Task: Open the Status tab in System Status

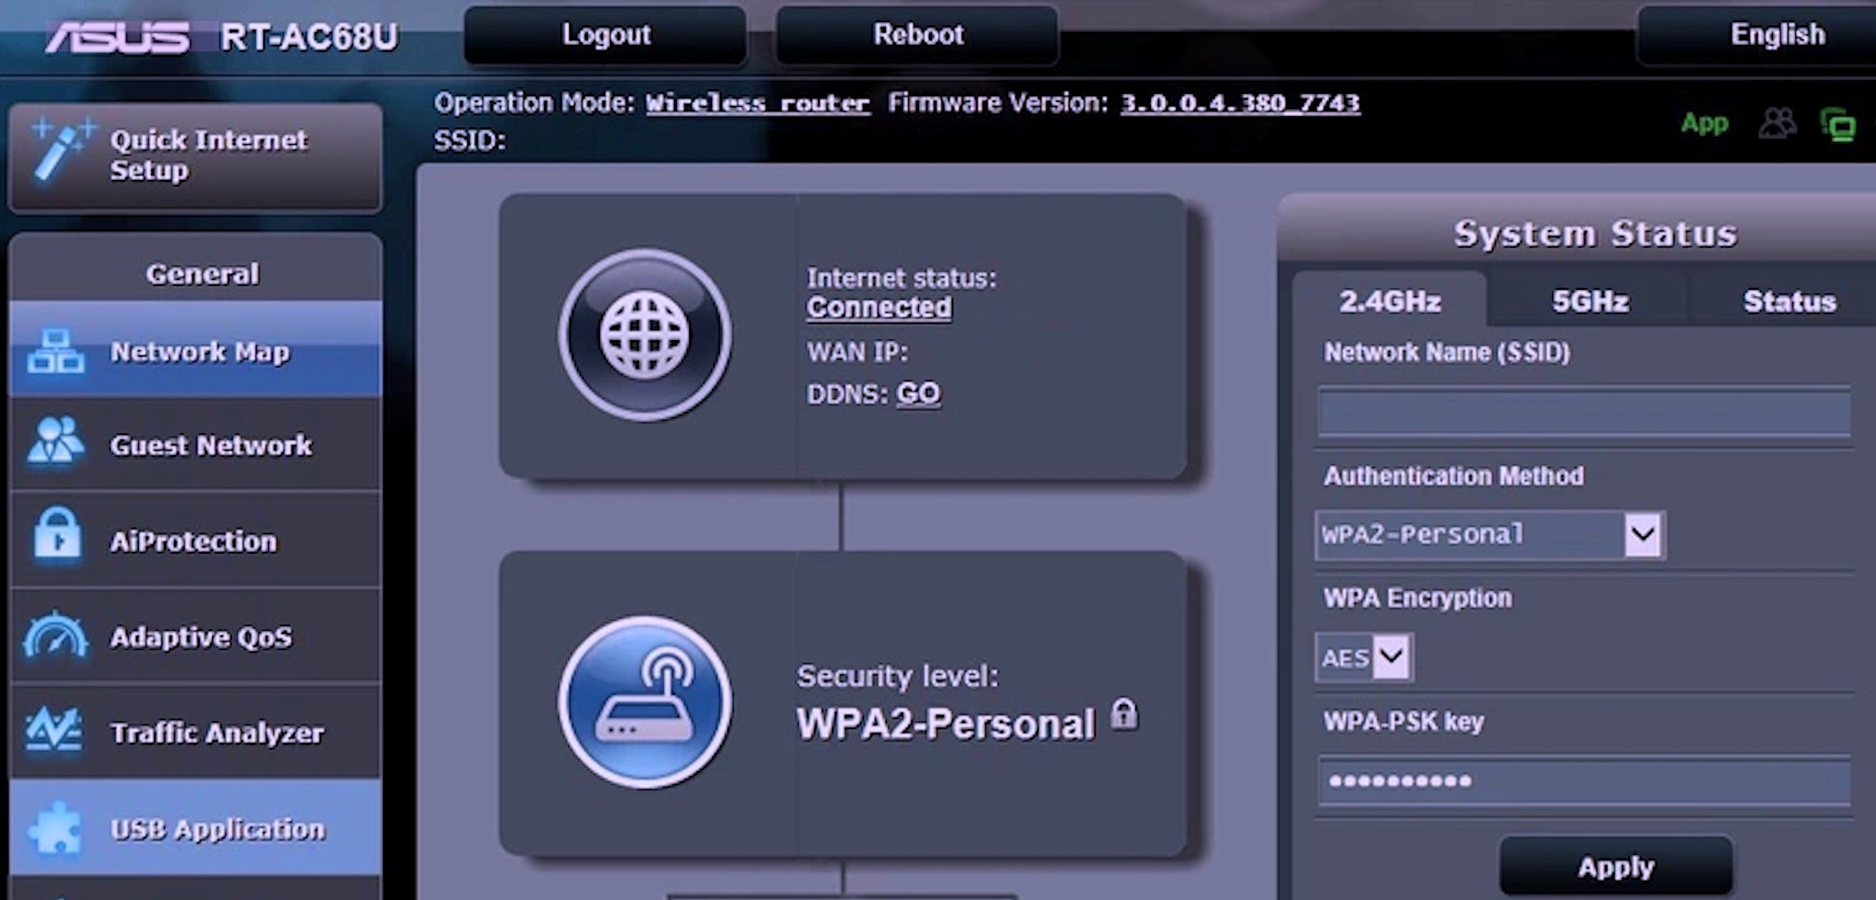Action: tap(1789, 302)
